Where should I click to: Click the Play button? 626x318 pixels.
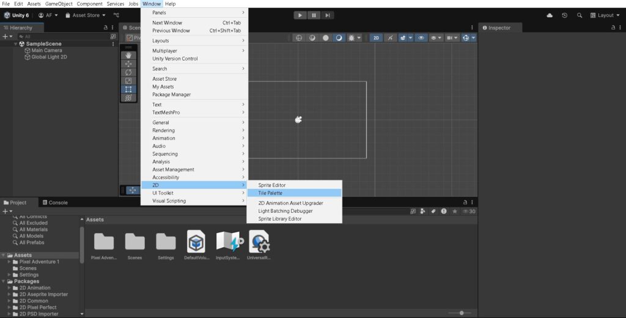[x=300, y=15]
